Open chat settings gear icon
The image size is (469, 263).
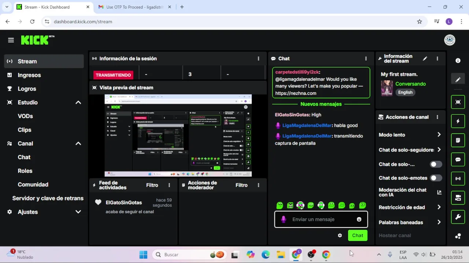pos(340,236)
